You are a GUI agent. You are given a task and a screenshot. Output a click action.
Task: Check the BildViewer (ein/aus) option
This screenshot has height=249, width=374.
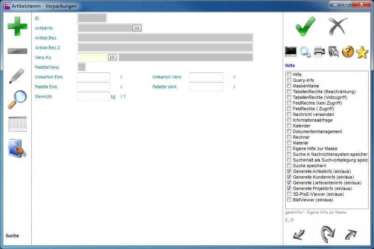coord(289,200)
